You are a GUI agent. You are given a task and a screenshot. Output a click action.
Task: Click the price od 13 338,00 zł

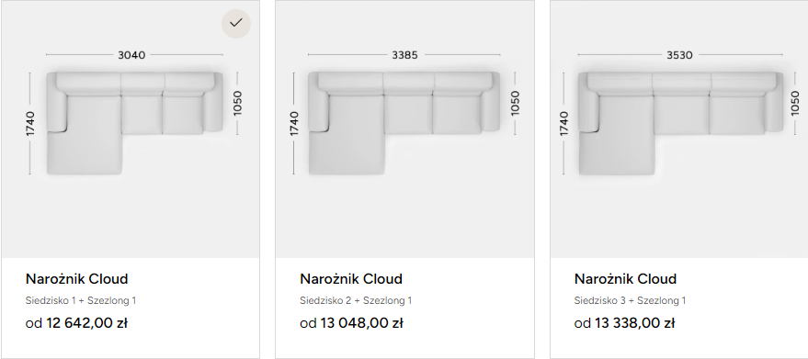tap(624, 323)
